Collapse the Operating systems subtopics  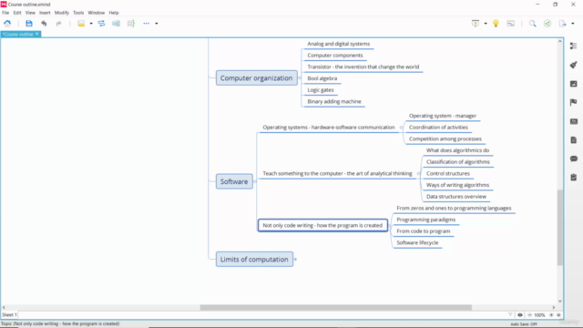tap(401, 128)
